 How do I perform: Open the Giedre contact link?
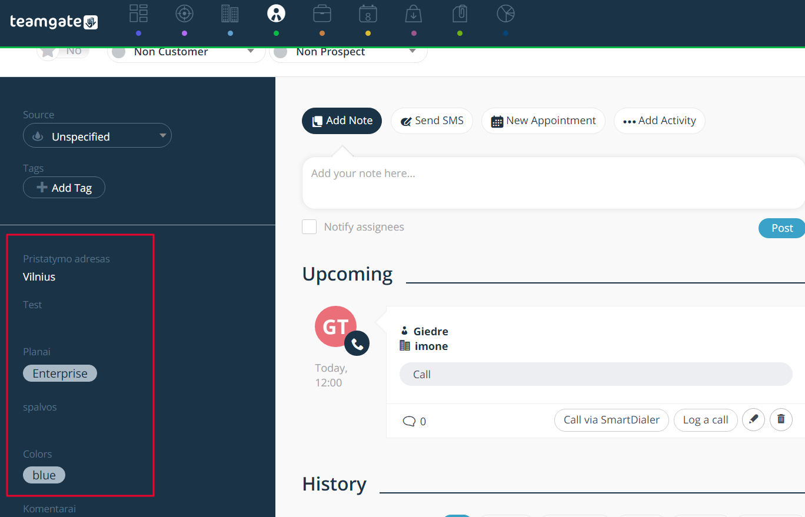point(431,331)
